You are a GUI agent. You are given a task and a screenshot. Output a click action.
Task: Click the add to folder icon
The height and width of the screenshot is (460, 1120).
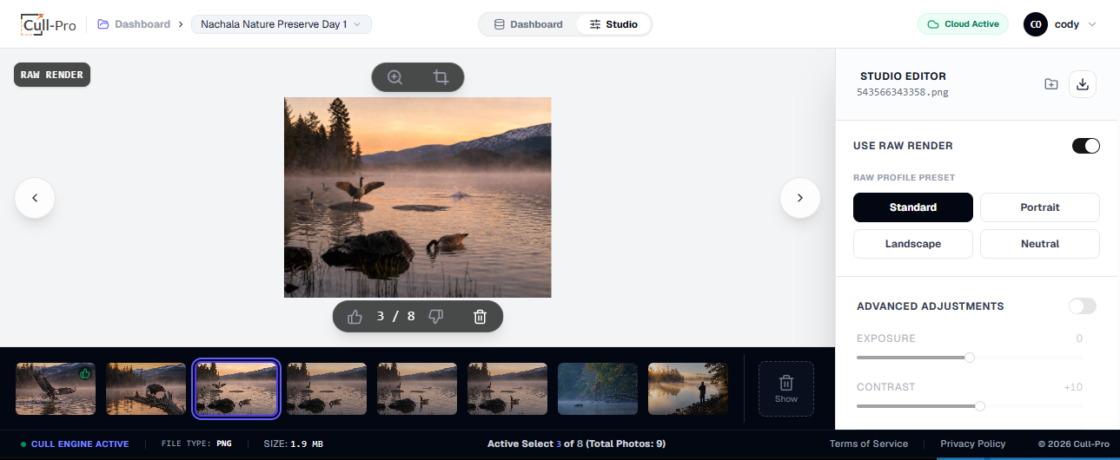pos(1051,84)
